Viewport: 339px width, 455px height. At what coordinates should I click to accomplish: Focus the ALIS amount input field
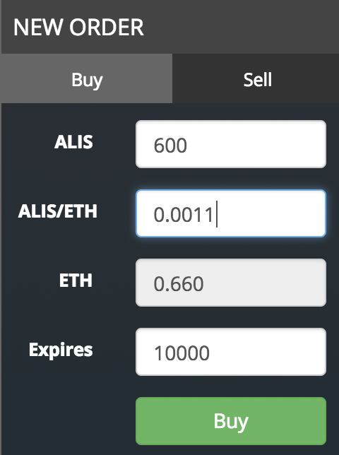[231, 144]
